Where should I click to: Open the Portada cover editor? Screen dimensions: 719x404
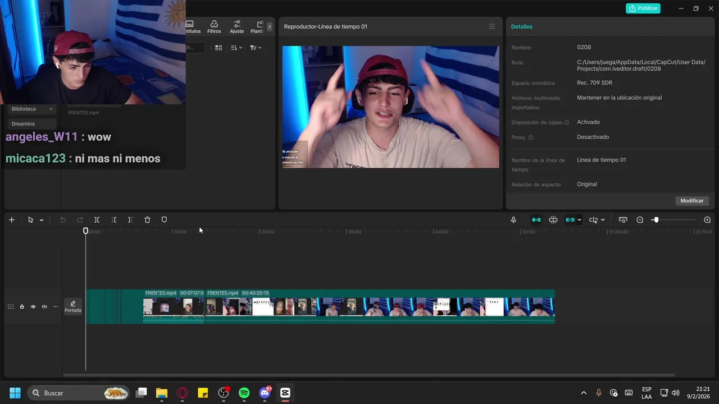pos(73,306)
